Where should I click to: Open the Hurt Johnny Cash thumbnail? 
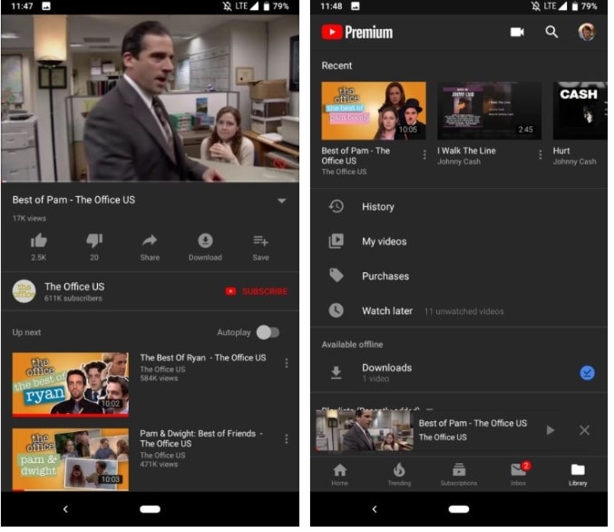click(580, 111)
